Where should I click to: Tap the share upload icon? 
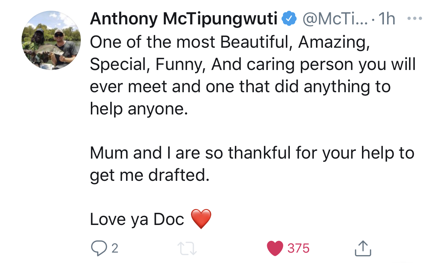click(x=363, y=248)
